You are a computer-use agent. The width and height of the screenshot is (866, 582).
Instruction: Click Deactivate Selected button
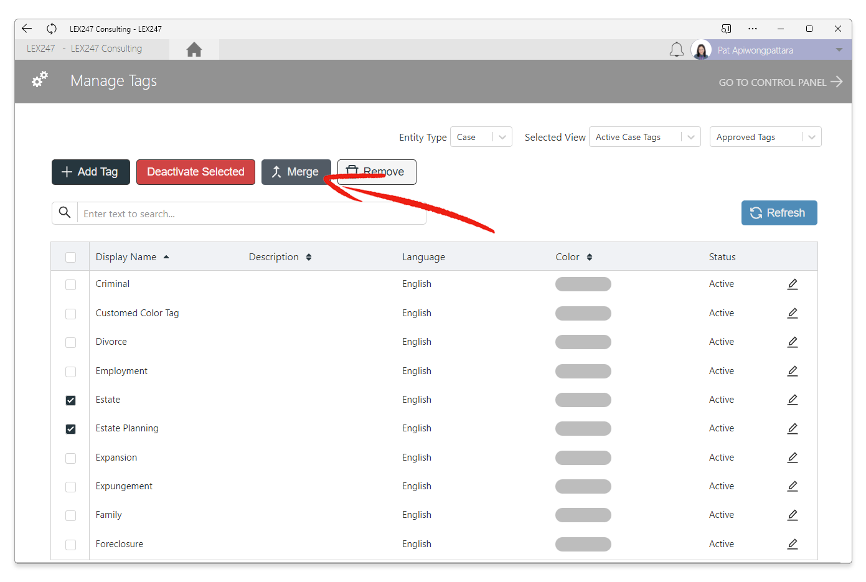coord(195,172)
